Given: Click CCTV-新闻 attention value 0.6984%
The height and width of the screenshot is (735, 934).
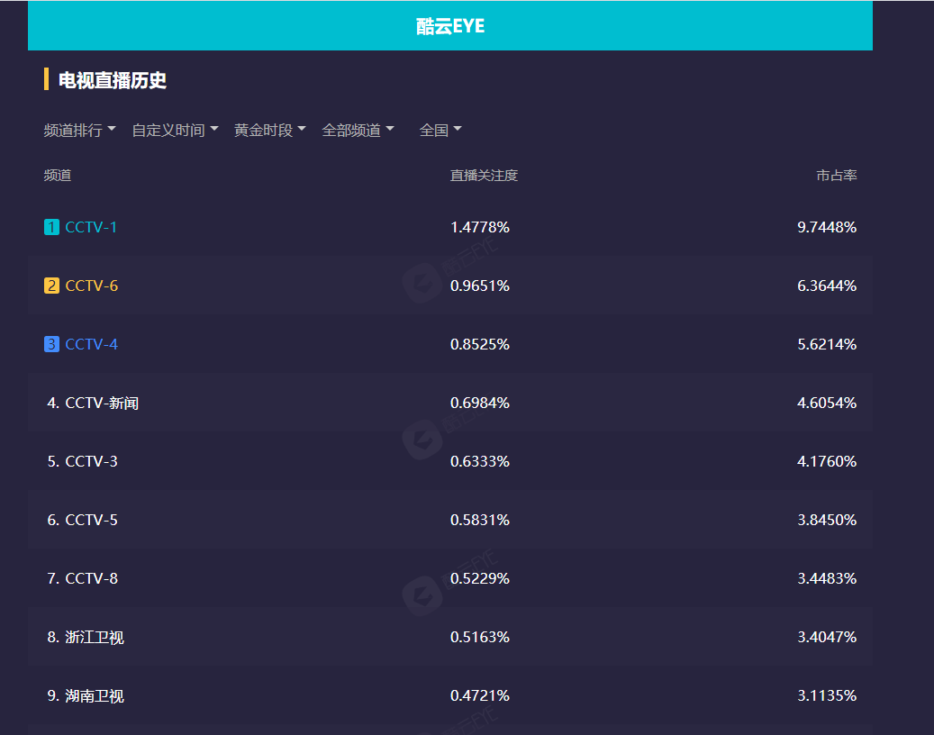Looking at the screenshot, I should point(480,403).
